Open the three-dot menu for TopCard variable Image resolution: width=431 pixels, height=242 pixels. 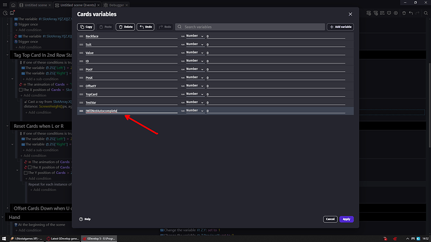click(182, 94)
